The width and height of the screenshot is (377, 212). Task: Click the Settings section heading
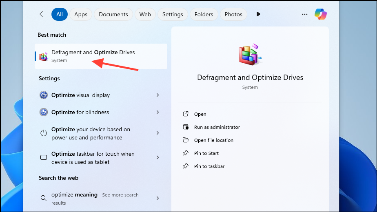click(49, 79)
